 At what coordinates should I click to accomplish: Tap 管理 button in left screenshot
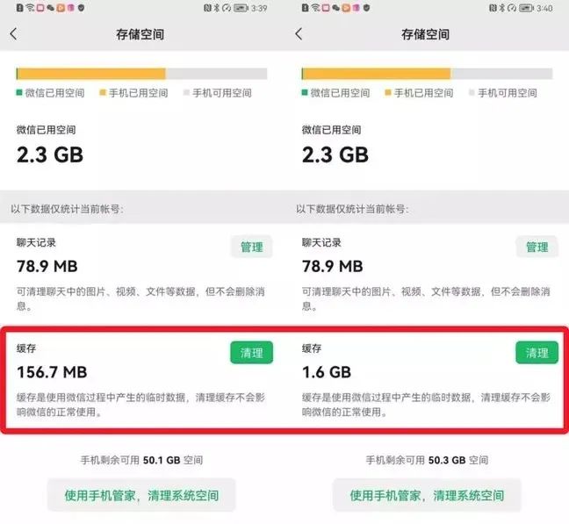tap(251, 247)
